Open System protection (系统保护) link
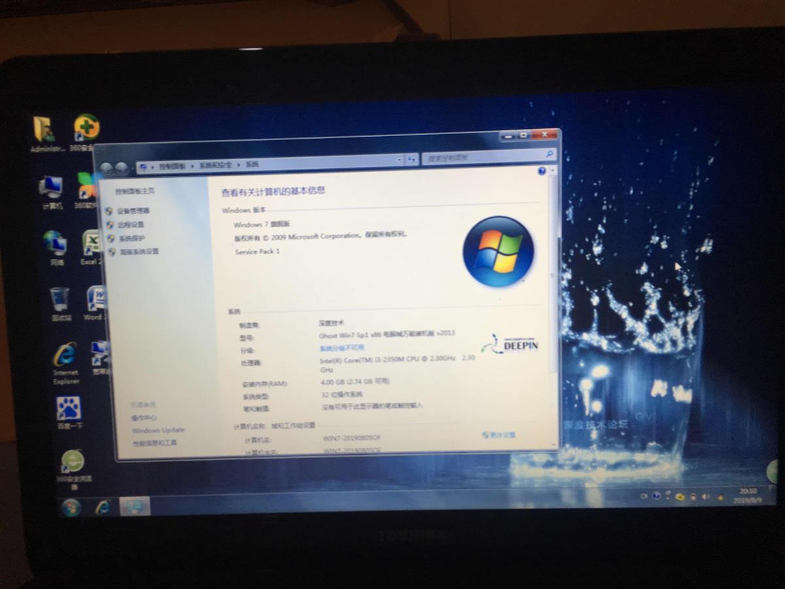This screenshot has width=785, height=589. pos(131,238)
